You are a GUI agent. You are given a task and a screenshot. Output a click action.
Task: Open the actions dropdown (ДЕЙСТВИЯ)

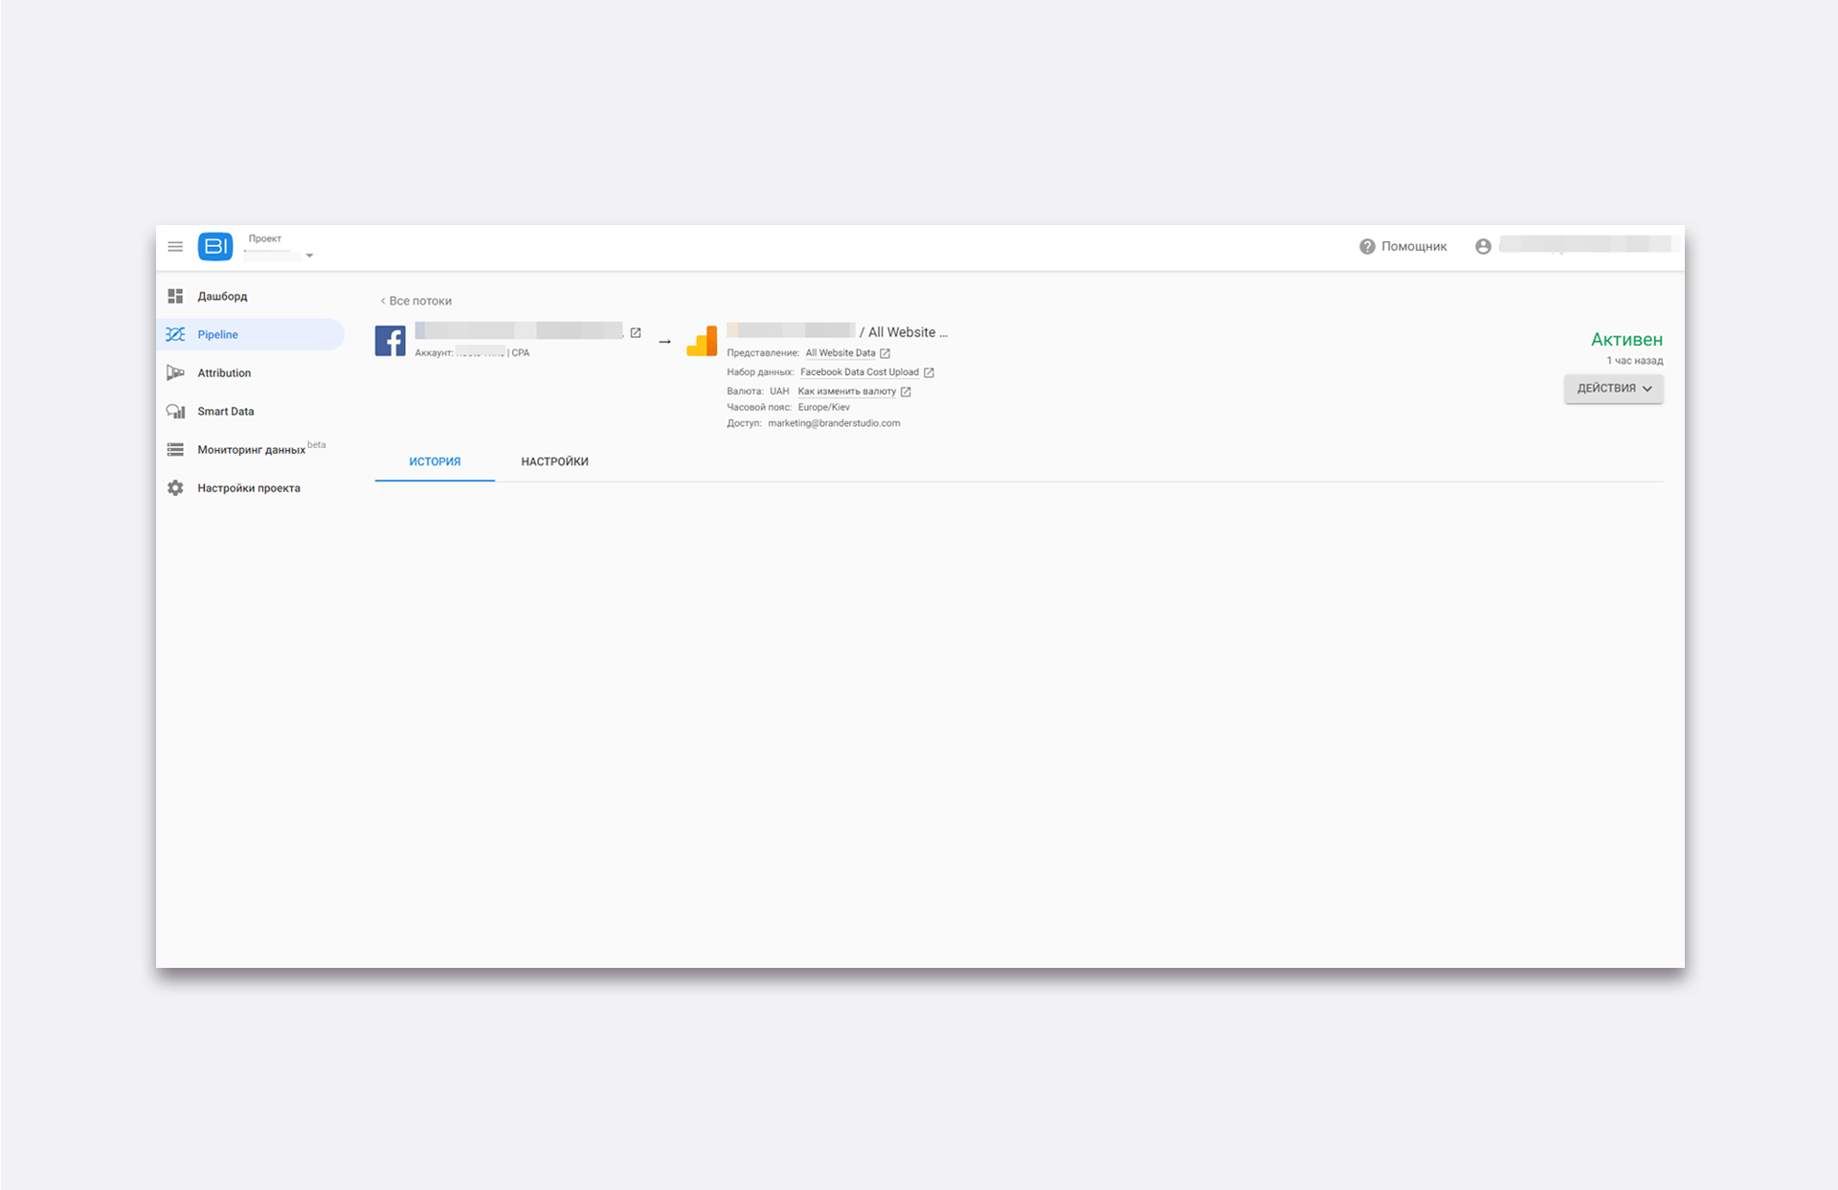(1613, 389)
